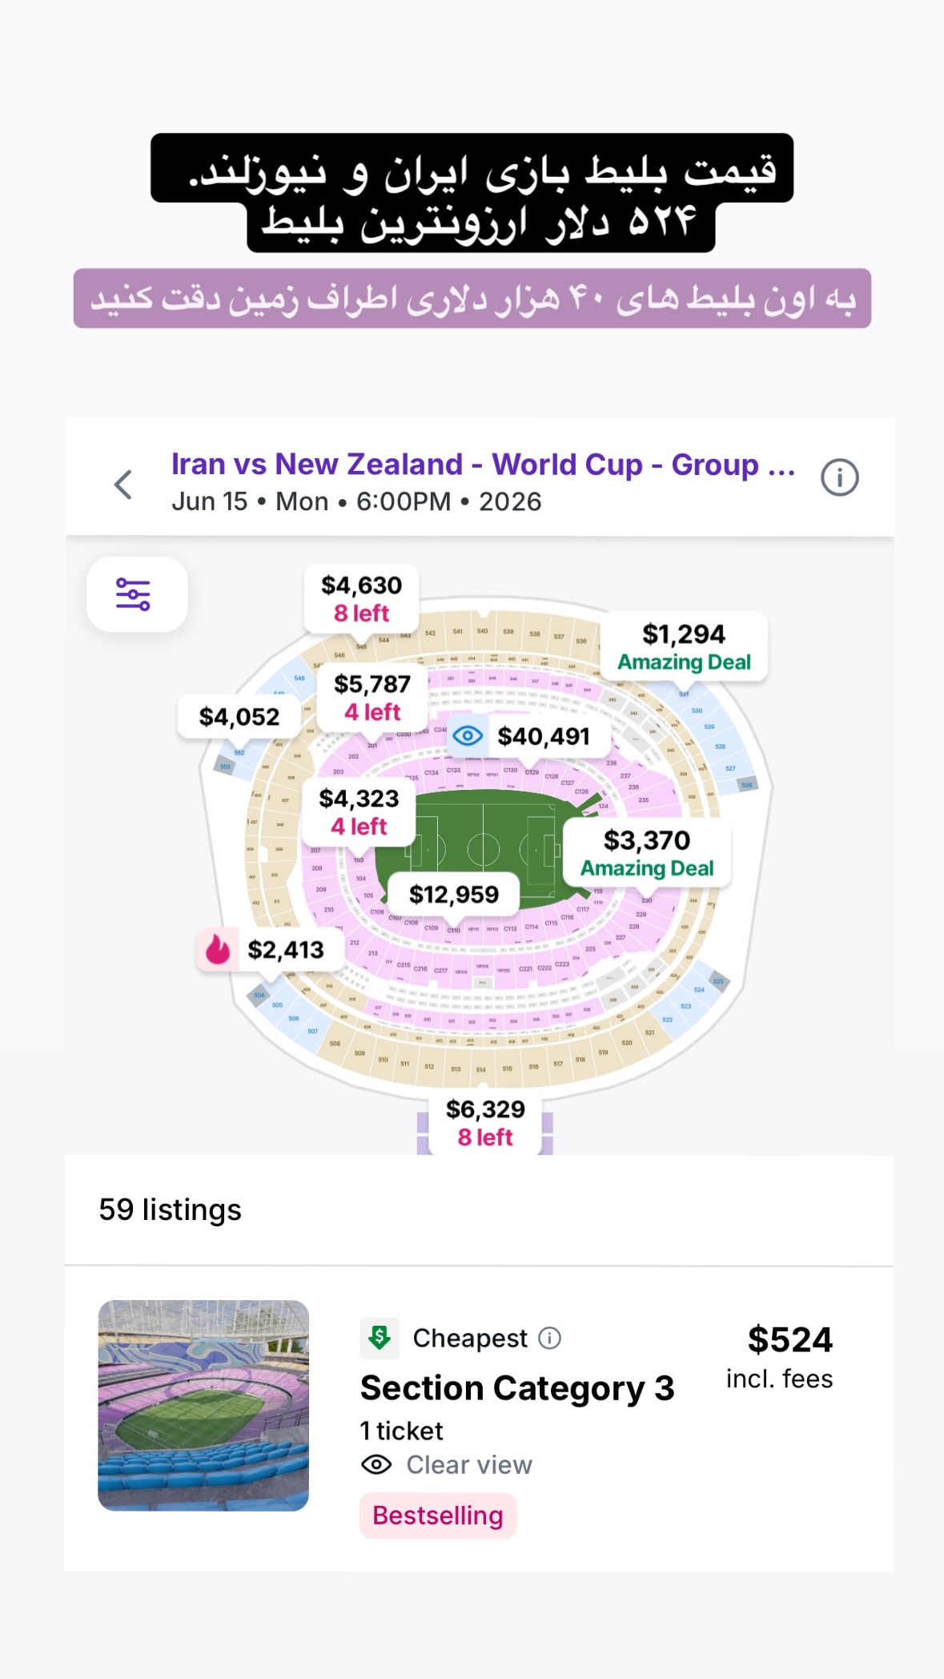Tap the Clear view eye icon

tap(376, 1464)
